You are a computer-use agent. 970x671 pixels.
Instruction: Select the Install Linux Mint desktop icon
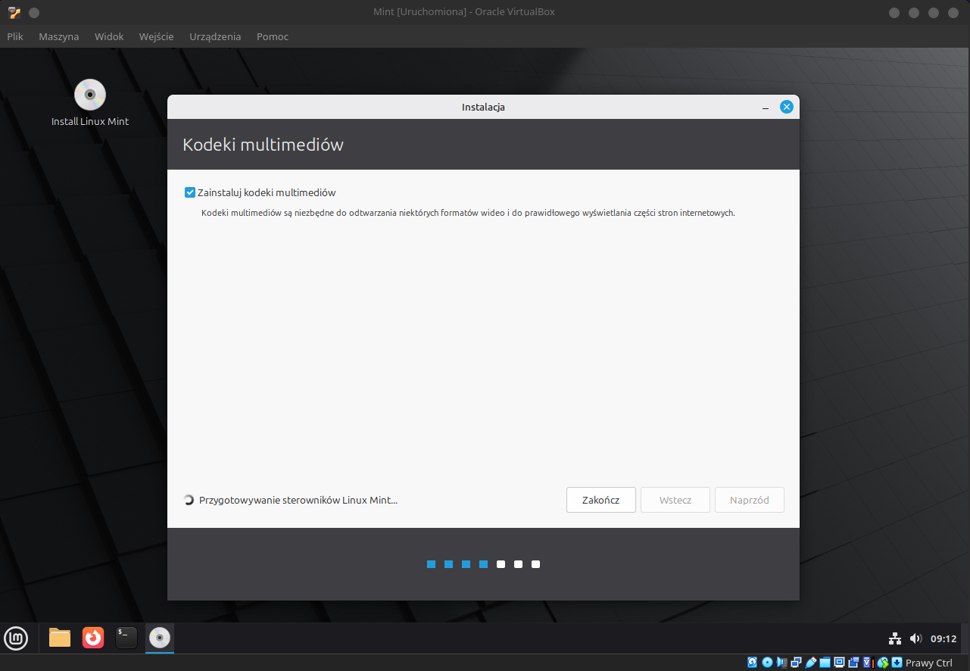90,103
